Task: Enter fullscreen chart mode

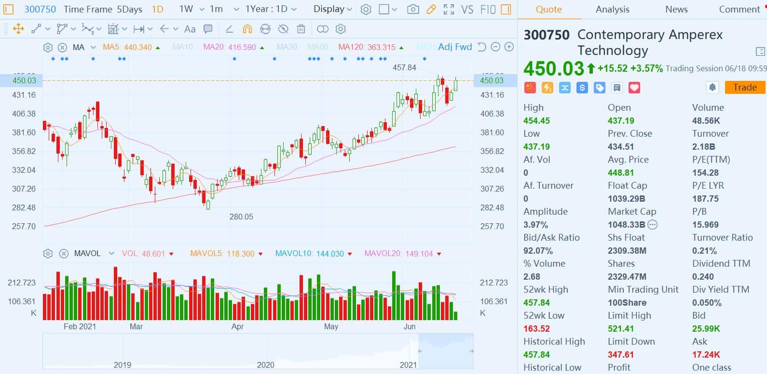Action: click(449, 9)
